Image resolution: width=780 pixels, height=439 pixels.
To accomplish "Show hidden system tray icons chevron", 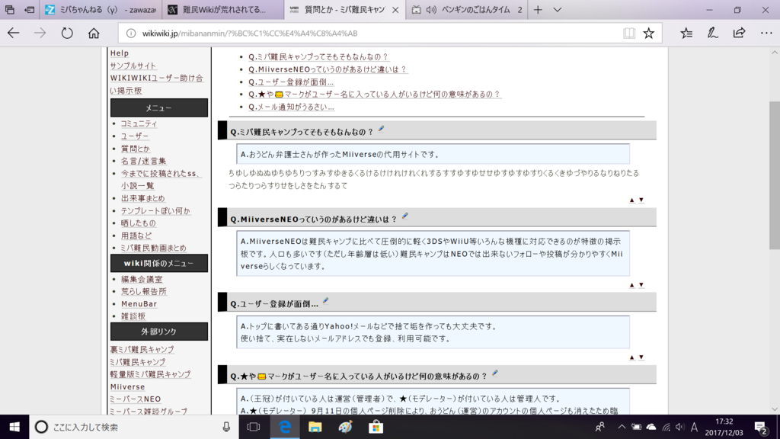I will click(x=622, y=427).
